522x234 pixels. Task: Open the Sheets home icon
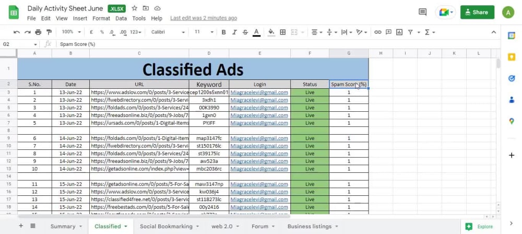coord(14,13)
